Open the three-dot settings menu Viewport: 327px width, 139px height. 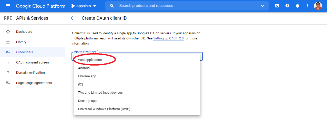[308, 6]
